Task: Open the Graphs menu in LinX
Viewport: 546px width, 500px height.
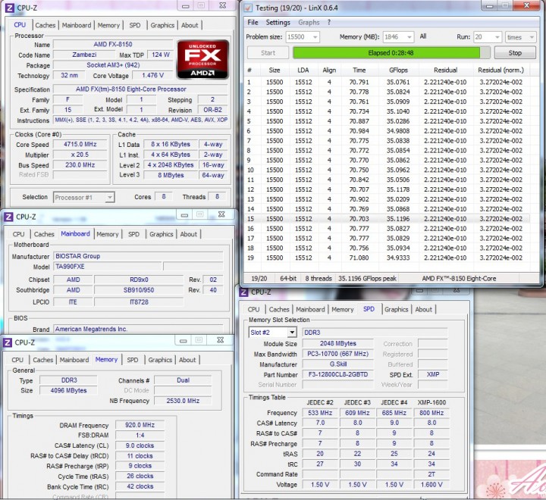Action: [x=309, y=22]
